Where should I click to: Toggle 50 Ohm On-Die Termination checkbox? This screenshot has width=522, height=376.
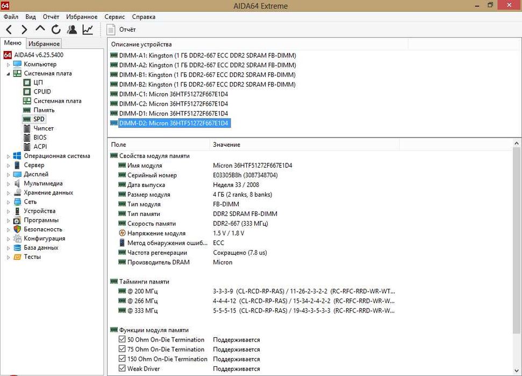[122, 339]
